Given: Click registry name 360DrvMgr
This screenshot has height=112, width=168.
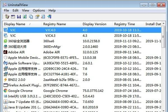Looking at the screenshot, I should pyautogui.click(x=52, y=47).
